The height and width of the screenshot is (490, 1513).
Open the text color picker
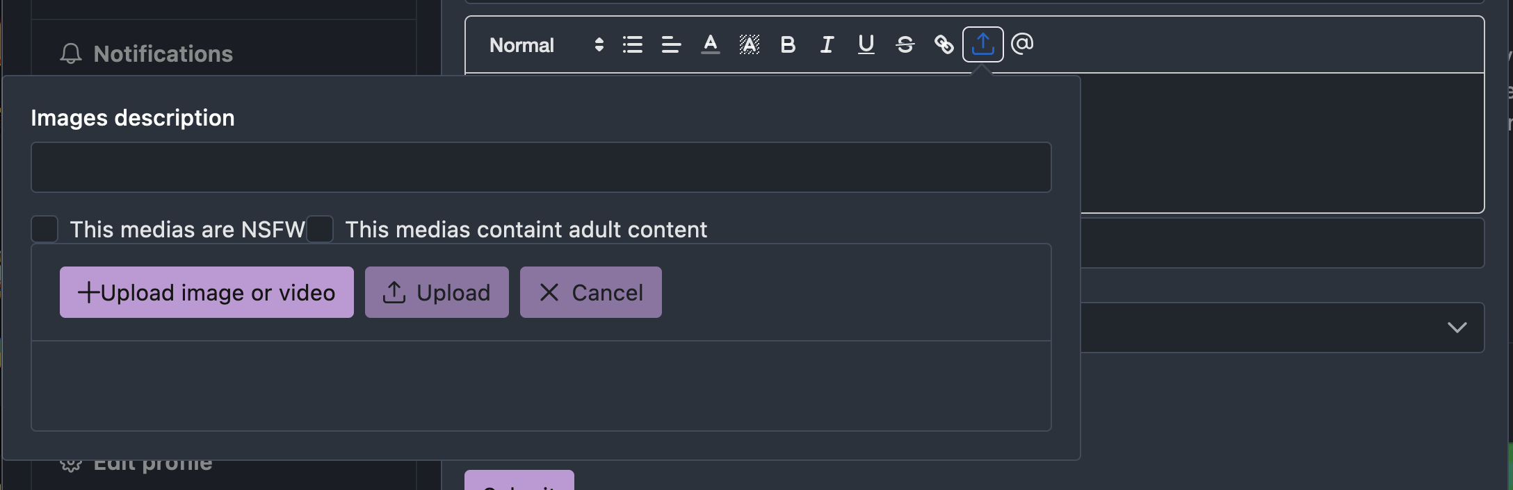[x=710, y=44]
